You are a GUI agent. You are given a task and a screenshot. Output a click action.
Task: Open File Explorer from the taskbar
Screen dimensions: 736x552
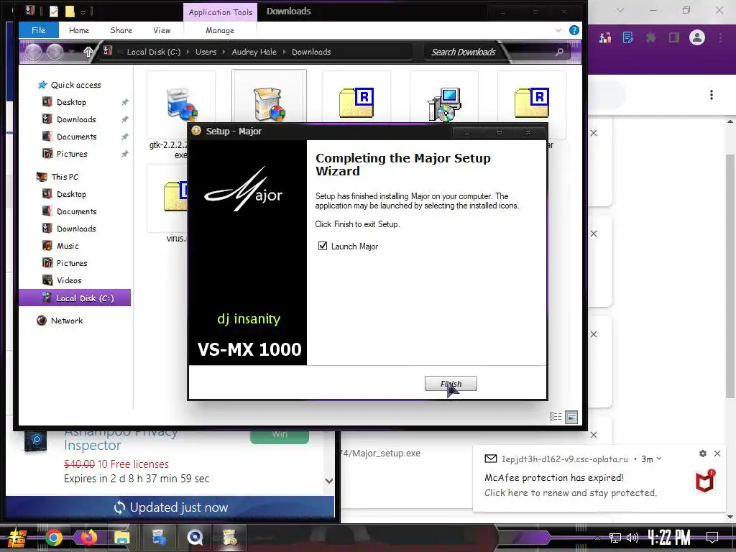tap(122, 538)
